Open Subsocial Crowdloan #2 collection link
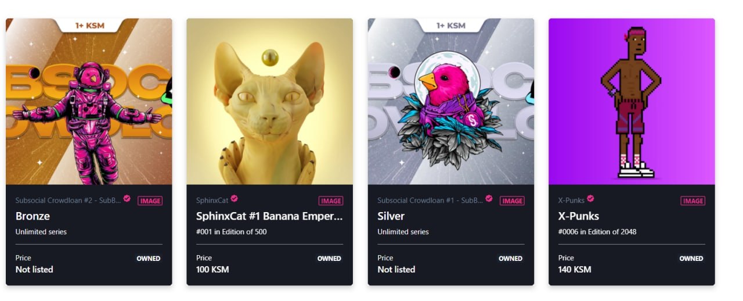The image size is (743, 301). tap(68, 200)
